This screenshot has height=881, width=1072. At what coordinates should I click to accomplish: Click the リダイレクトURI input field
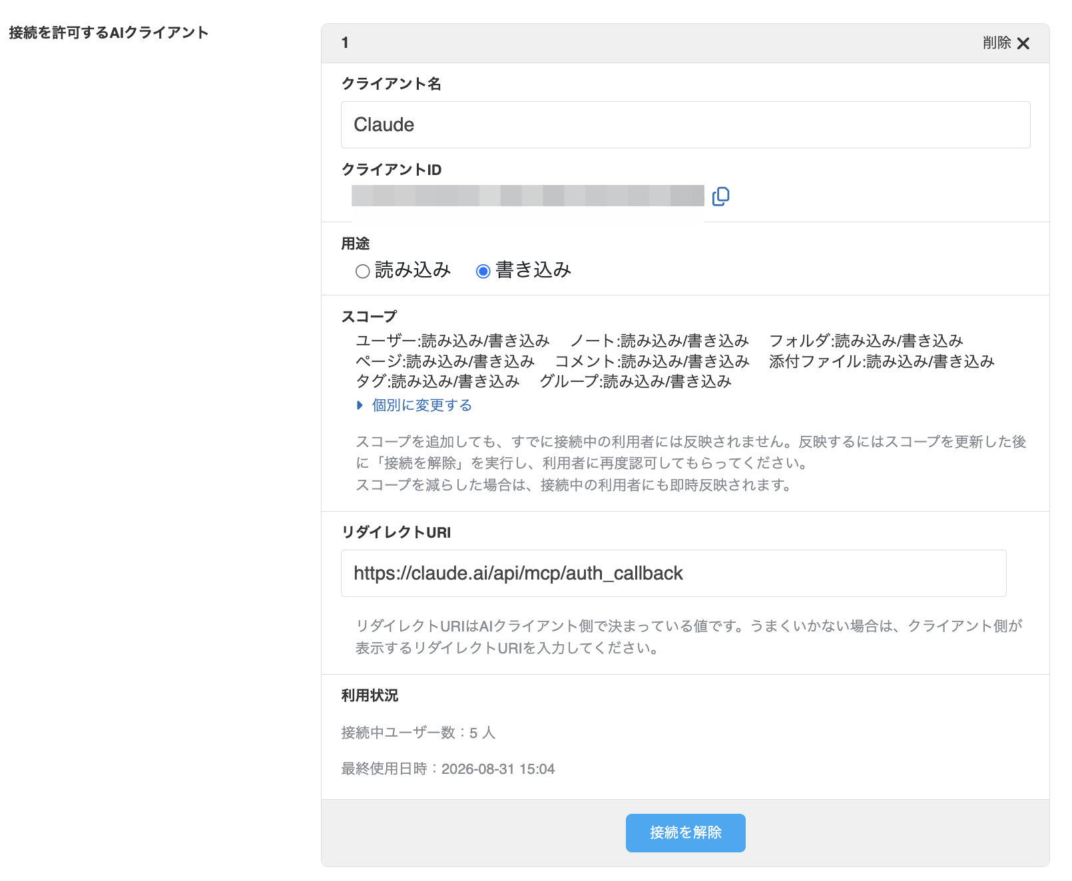point(673,573)
